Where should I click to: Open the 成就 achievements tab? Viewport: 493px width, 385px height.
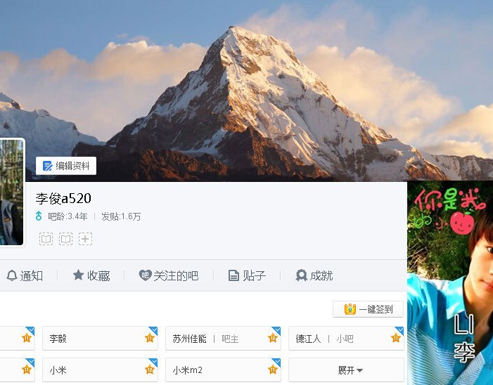[314, 275]
